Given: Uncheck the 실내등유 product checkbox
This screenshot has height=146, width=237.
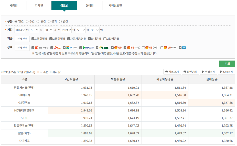Looking at the screenshot, I should pyautogui.click(x=89, y=39).
